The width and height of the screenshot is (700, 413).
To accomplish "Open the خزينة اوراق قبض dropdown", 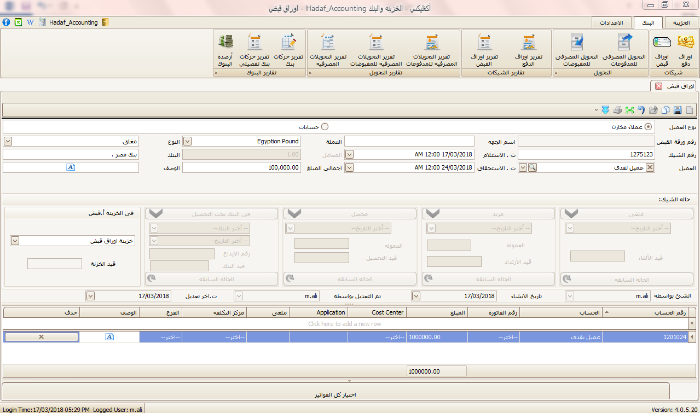I will pos(14,241).
